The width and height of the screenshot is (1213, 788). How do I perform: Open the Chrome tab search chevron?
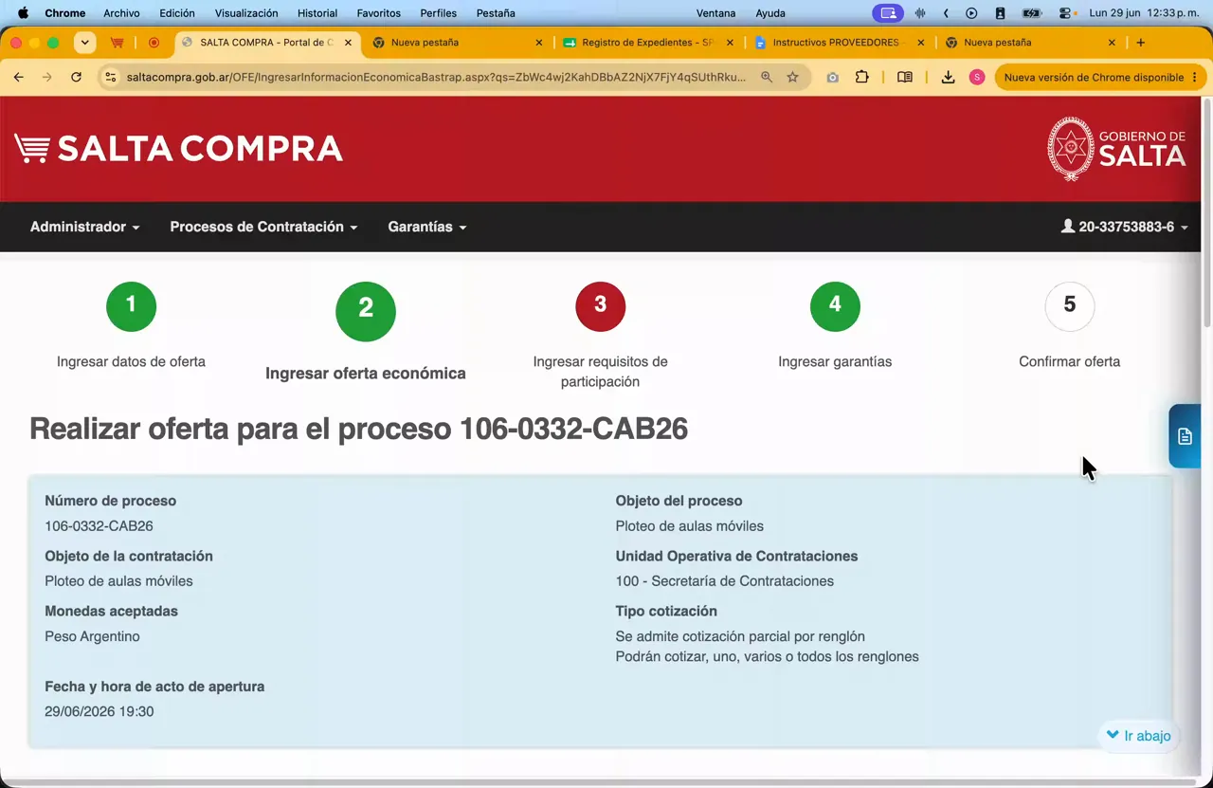pos(85,43)
